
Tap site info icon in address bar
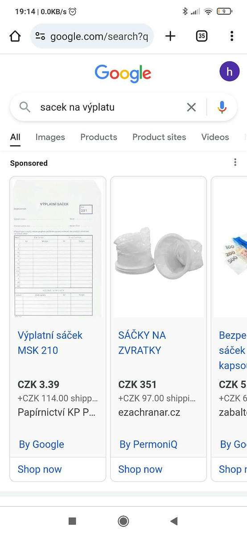[x=40, y=37]
